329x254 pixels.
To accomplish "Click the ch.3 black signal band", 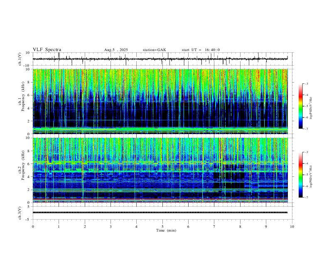I will (x=160, y=212).
